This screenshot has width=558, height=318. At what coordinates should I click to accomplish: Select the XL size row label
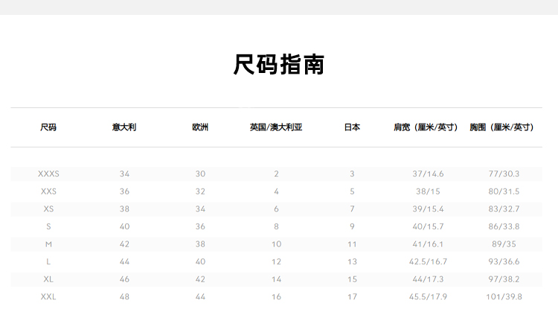tap(48, 279)
